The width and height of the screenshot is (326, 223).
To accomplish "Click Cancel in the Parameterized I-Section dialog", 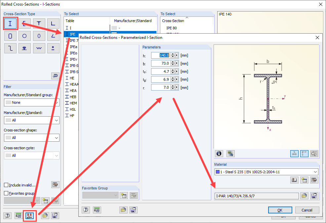I will pos(307,210).
